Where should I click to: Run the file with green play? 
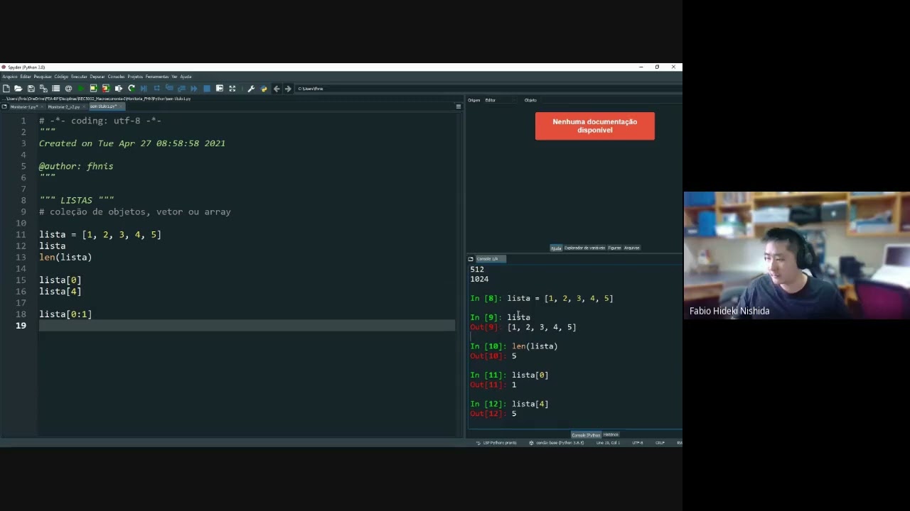pyautogui.click(x=81, y=89)
